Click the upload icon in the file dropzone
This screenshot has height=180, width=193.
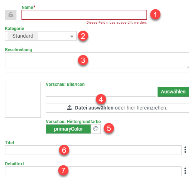[x=70, y=108]
